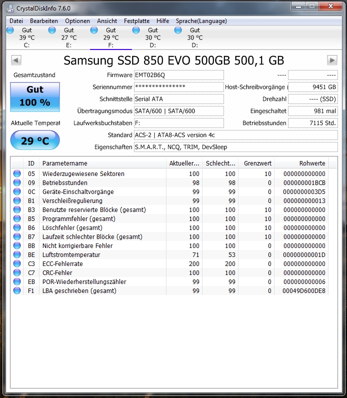Click raw value 000000001BCB
This screenshot has width=347, height=398.
304,183
